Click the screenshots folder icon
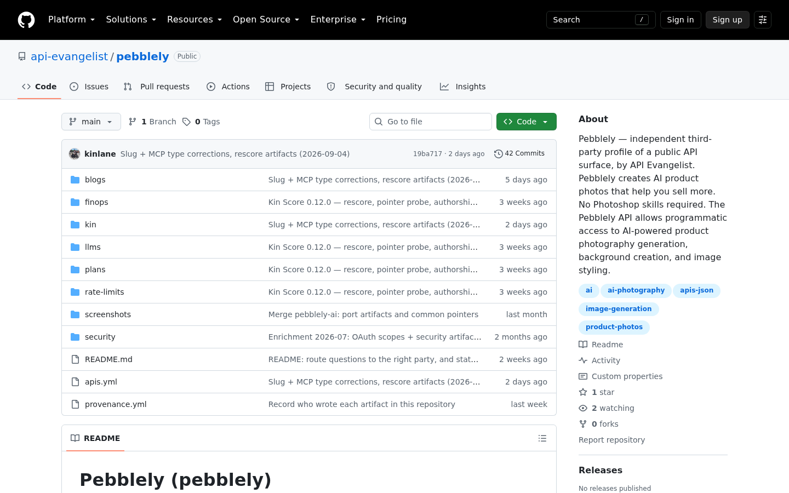The width and height of the screenshot is (789, 493). pos(75,314)
